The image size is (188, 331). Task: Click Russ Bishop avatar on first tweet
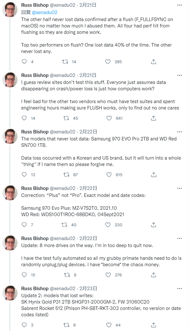pyautogui.click(x=10, y=10)
